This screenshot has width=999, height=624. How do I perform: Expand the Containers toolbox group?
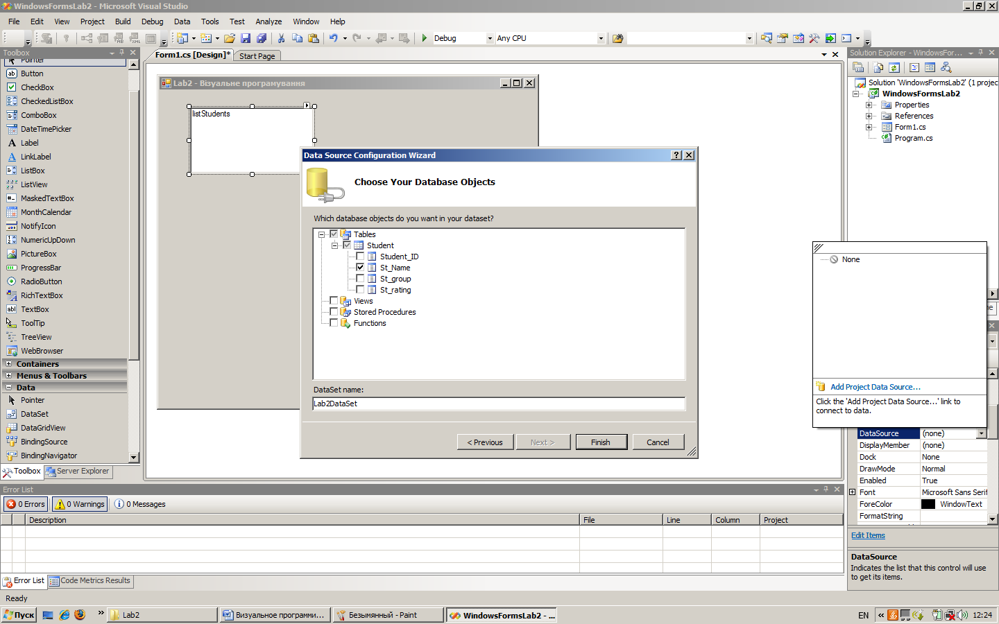pyautogui.click(x=9, y=363)
